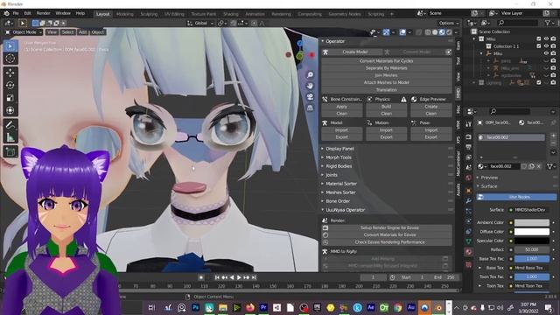Open the Object Mode dropdown
The image size is (560, 315).
(x=24, y=32)
